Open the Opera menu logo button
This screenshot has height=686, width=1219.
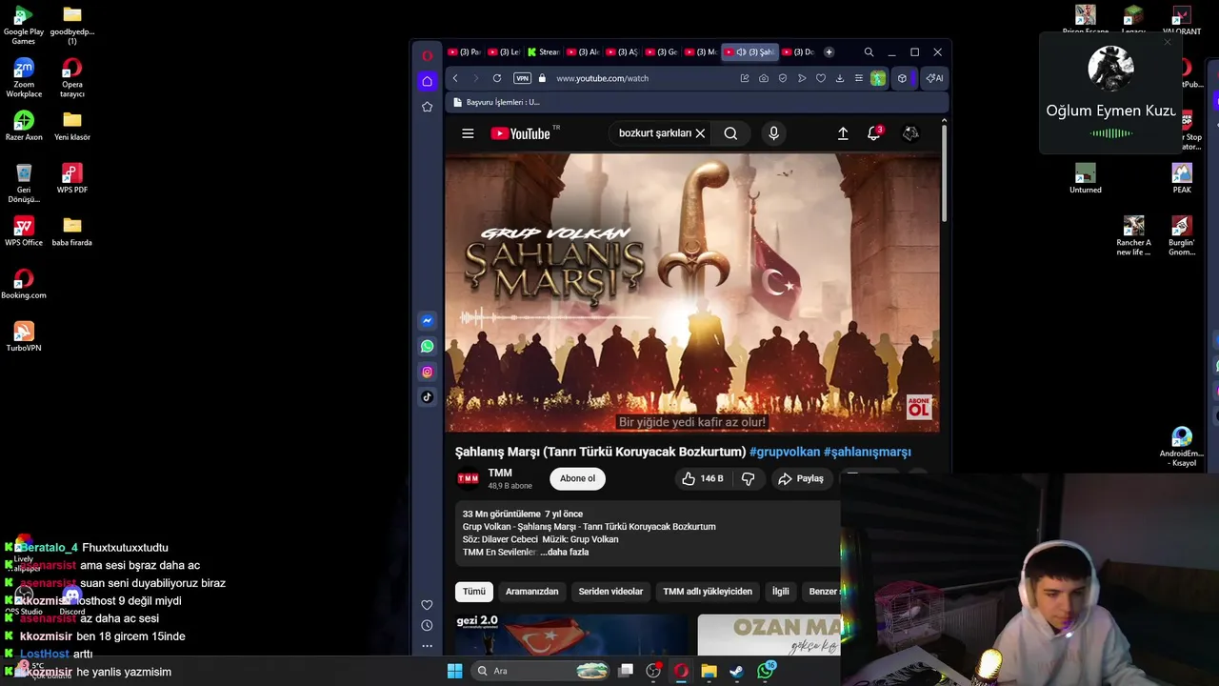click(427, 54)
